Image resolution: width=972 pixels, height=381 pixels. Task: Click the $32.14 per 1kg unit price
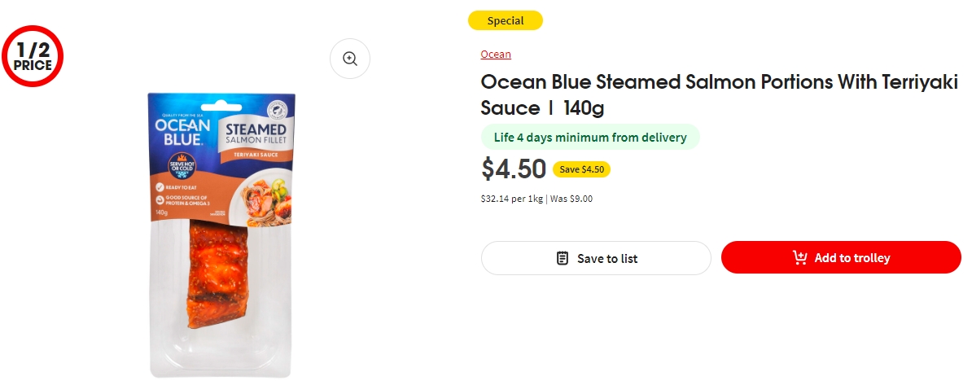click(x=512, y=199)
